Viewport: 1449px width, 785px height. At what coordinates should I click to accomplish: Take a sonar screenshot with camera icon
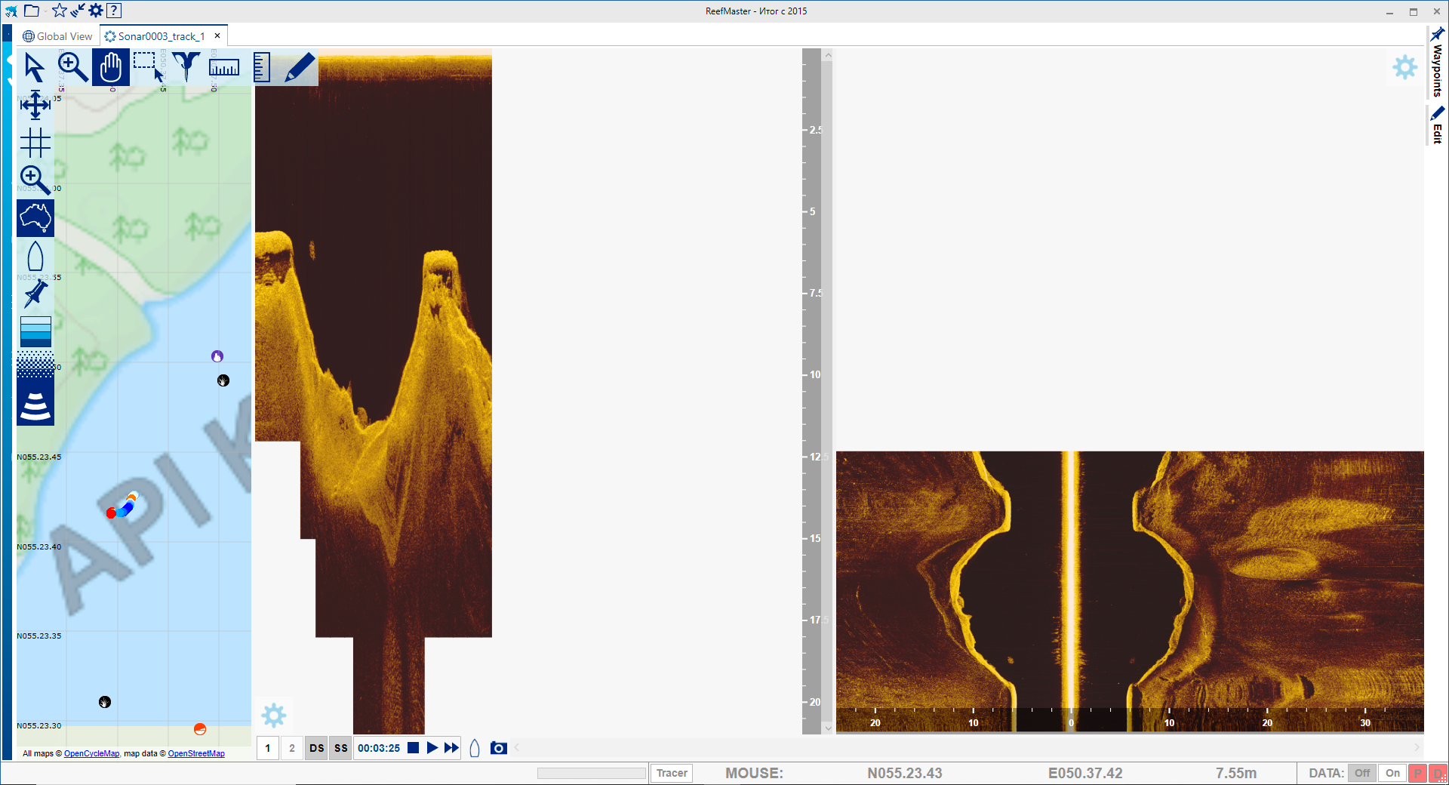(498, 748)
